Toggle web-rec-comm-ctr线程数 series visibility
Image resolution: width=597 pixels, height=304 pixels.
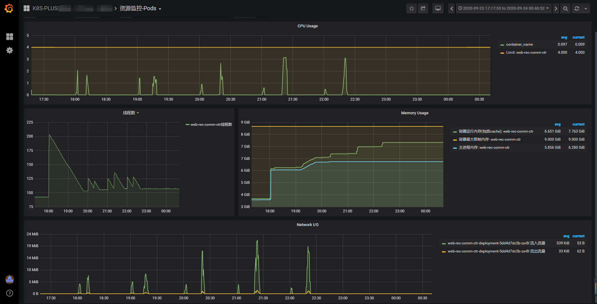[211, 125]
